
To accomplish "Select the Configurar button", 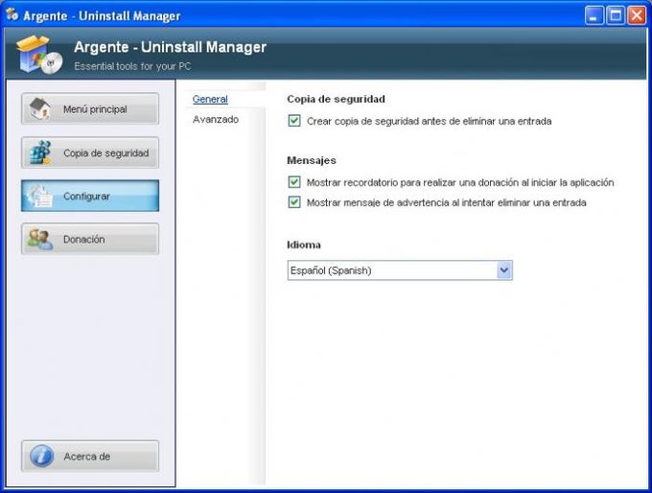I will pos(90,196).
